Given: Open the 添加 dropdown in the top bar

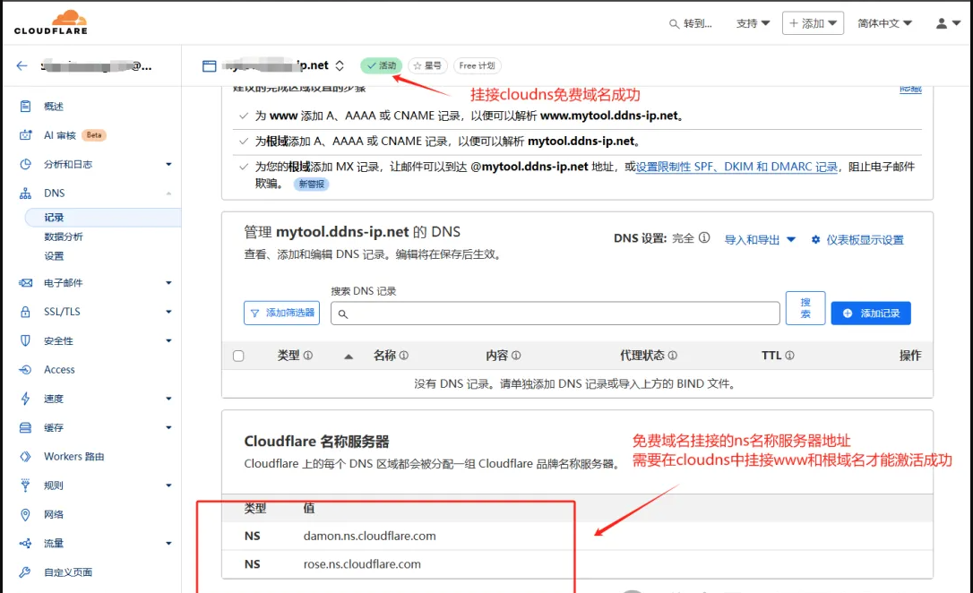Looking at the screenshot, I should click(813, 23).
